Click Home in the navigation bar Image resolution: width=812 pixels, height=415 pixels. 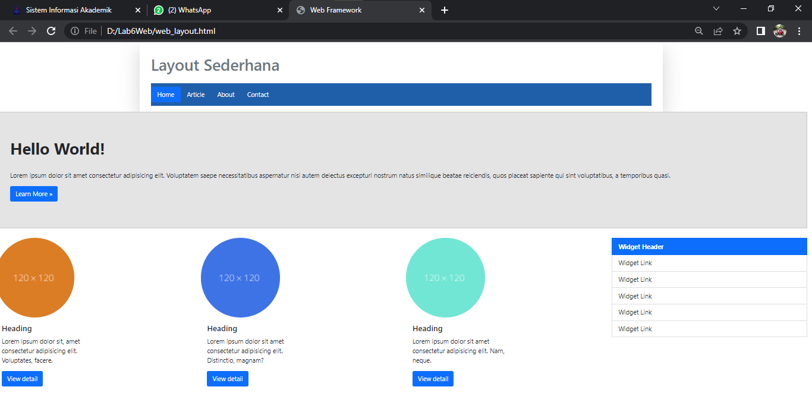(166, 95)
